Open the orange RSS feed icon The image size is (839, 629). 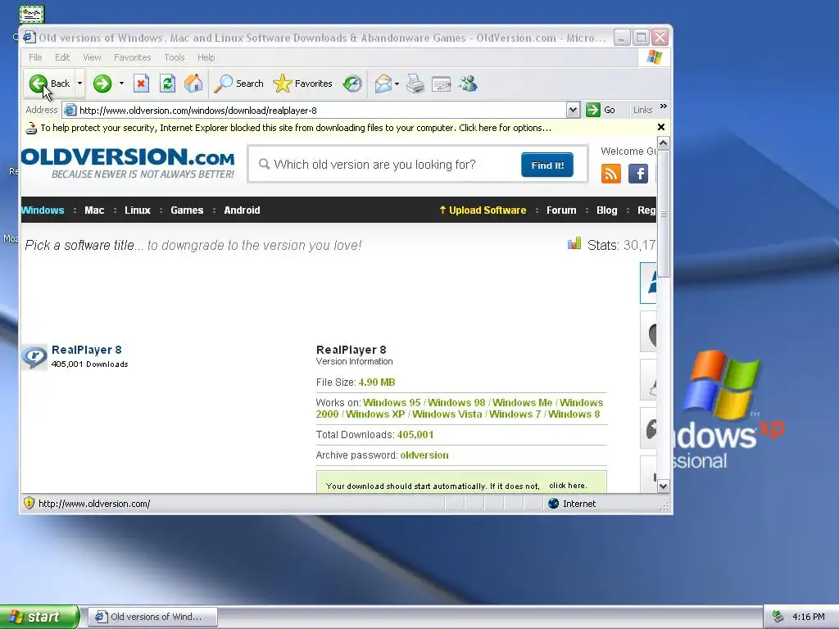(611, 174)
